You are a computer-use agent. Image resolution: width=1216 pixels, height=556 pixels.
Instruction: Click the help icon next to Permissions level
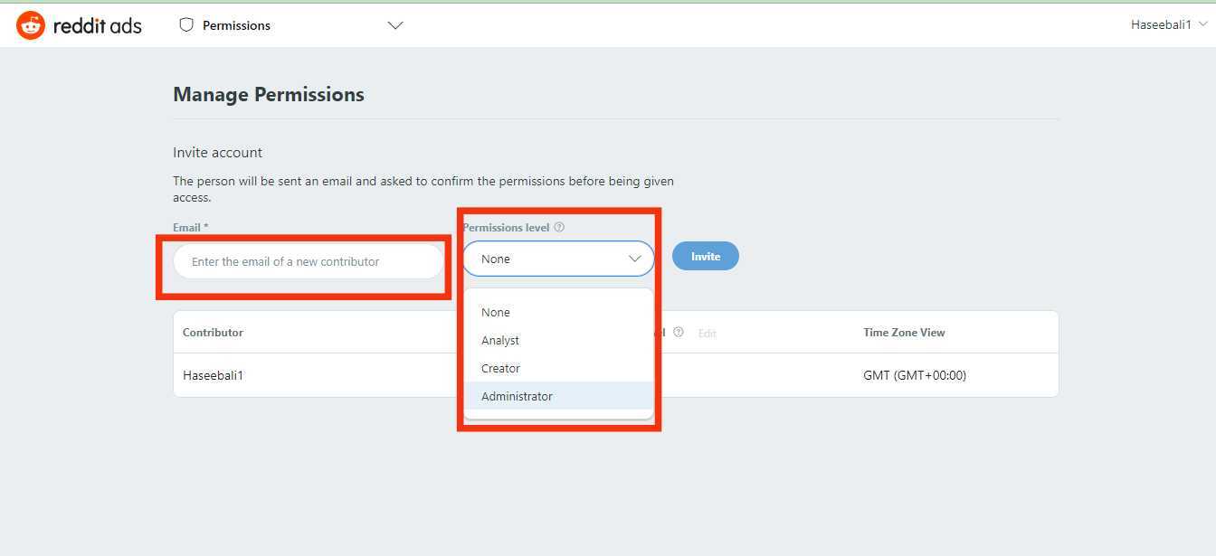pos(559,227)
